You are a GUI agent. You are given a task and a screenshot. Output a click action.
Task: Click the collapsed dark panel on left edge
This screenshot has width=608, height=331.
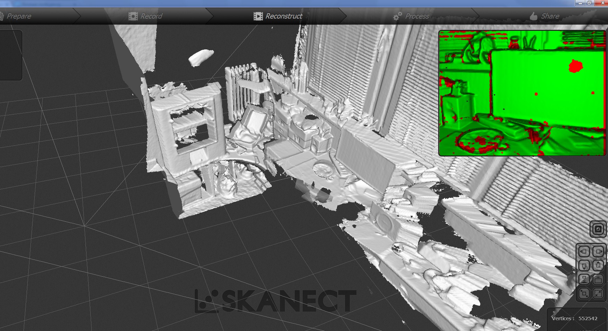point(11,55)
